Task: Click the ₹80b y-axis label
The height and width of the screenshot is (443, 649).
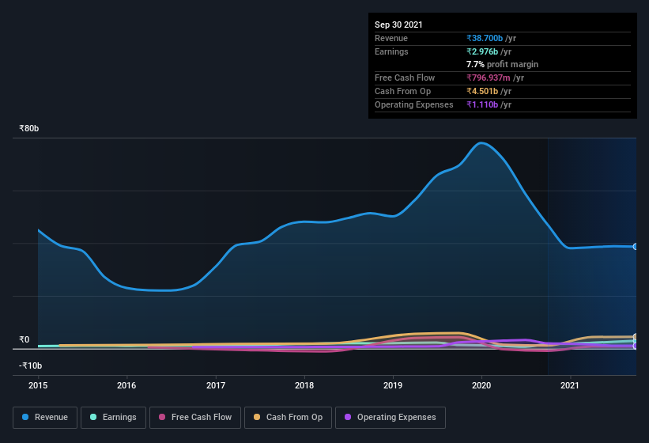Action: (29, 128)
